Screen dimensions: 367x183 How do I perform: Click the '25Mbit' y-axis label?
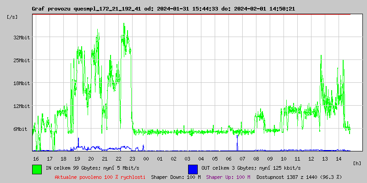pyautogui.click(x=21, y=60)
